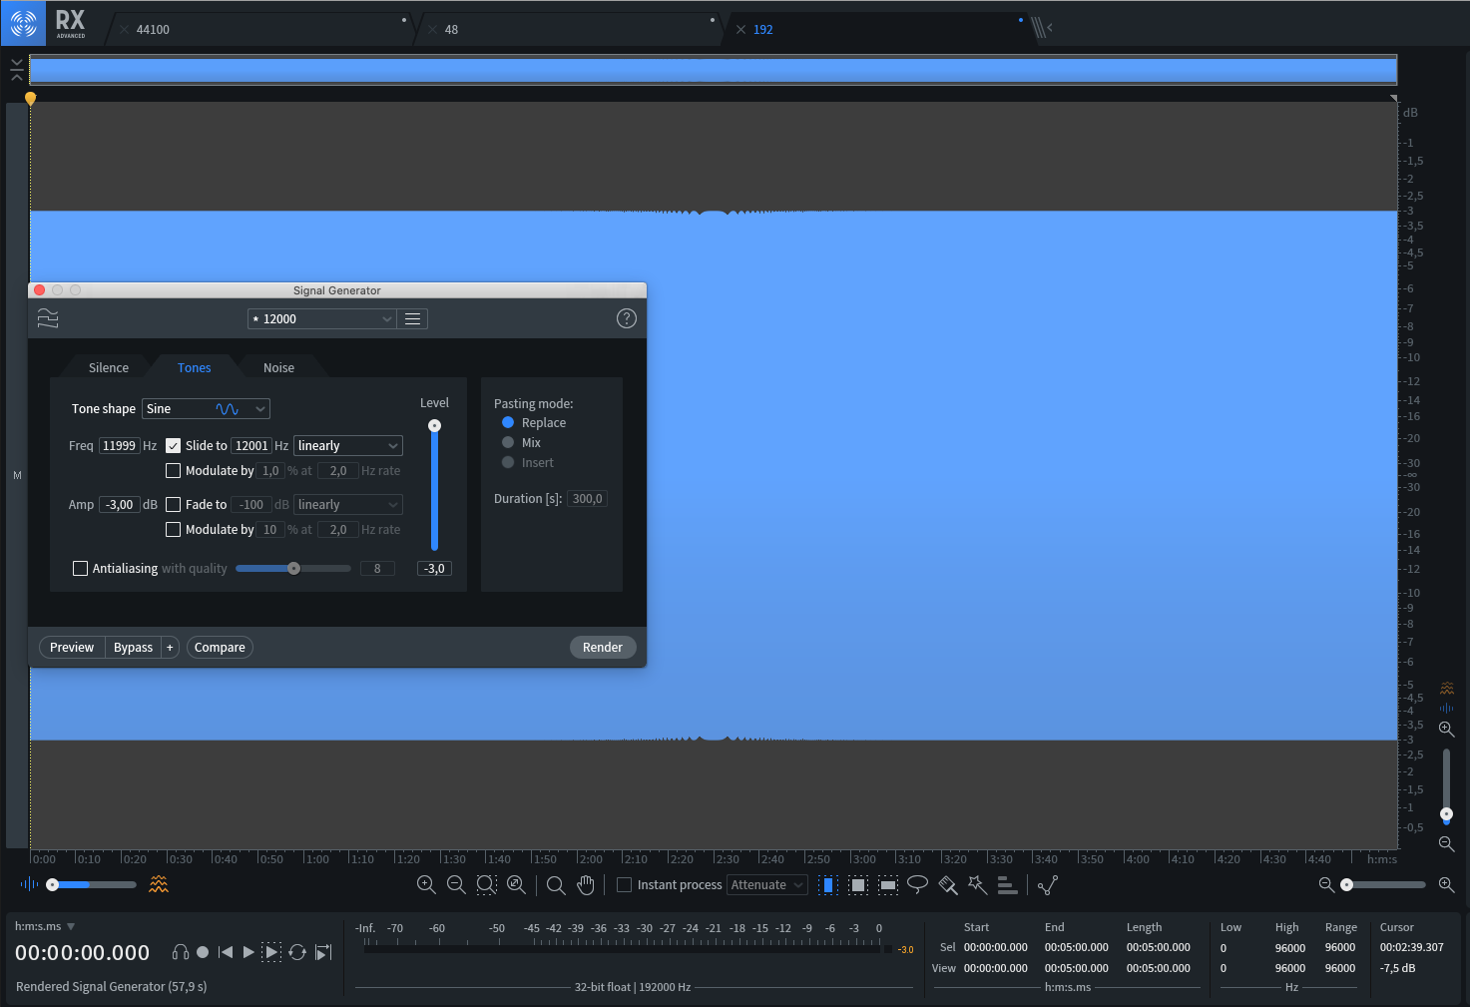Toggle headphones input monitoring icon
This screenshot has width=1470, height=1007.
pos(181,952)
